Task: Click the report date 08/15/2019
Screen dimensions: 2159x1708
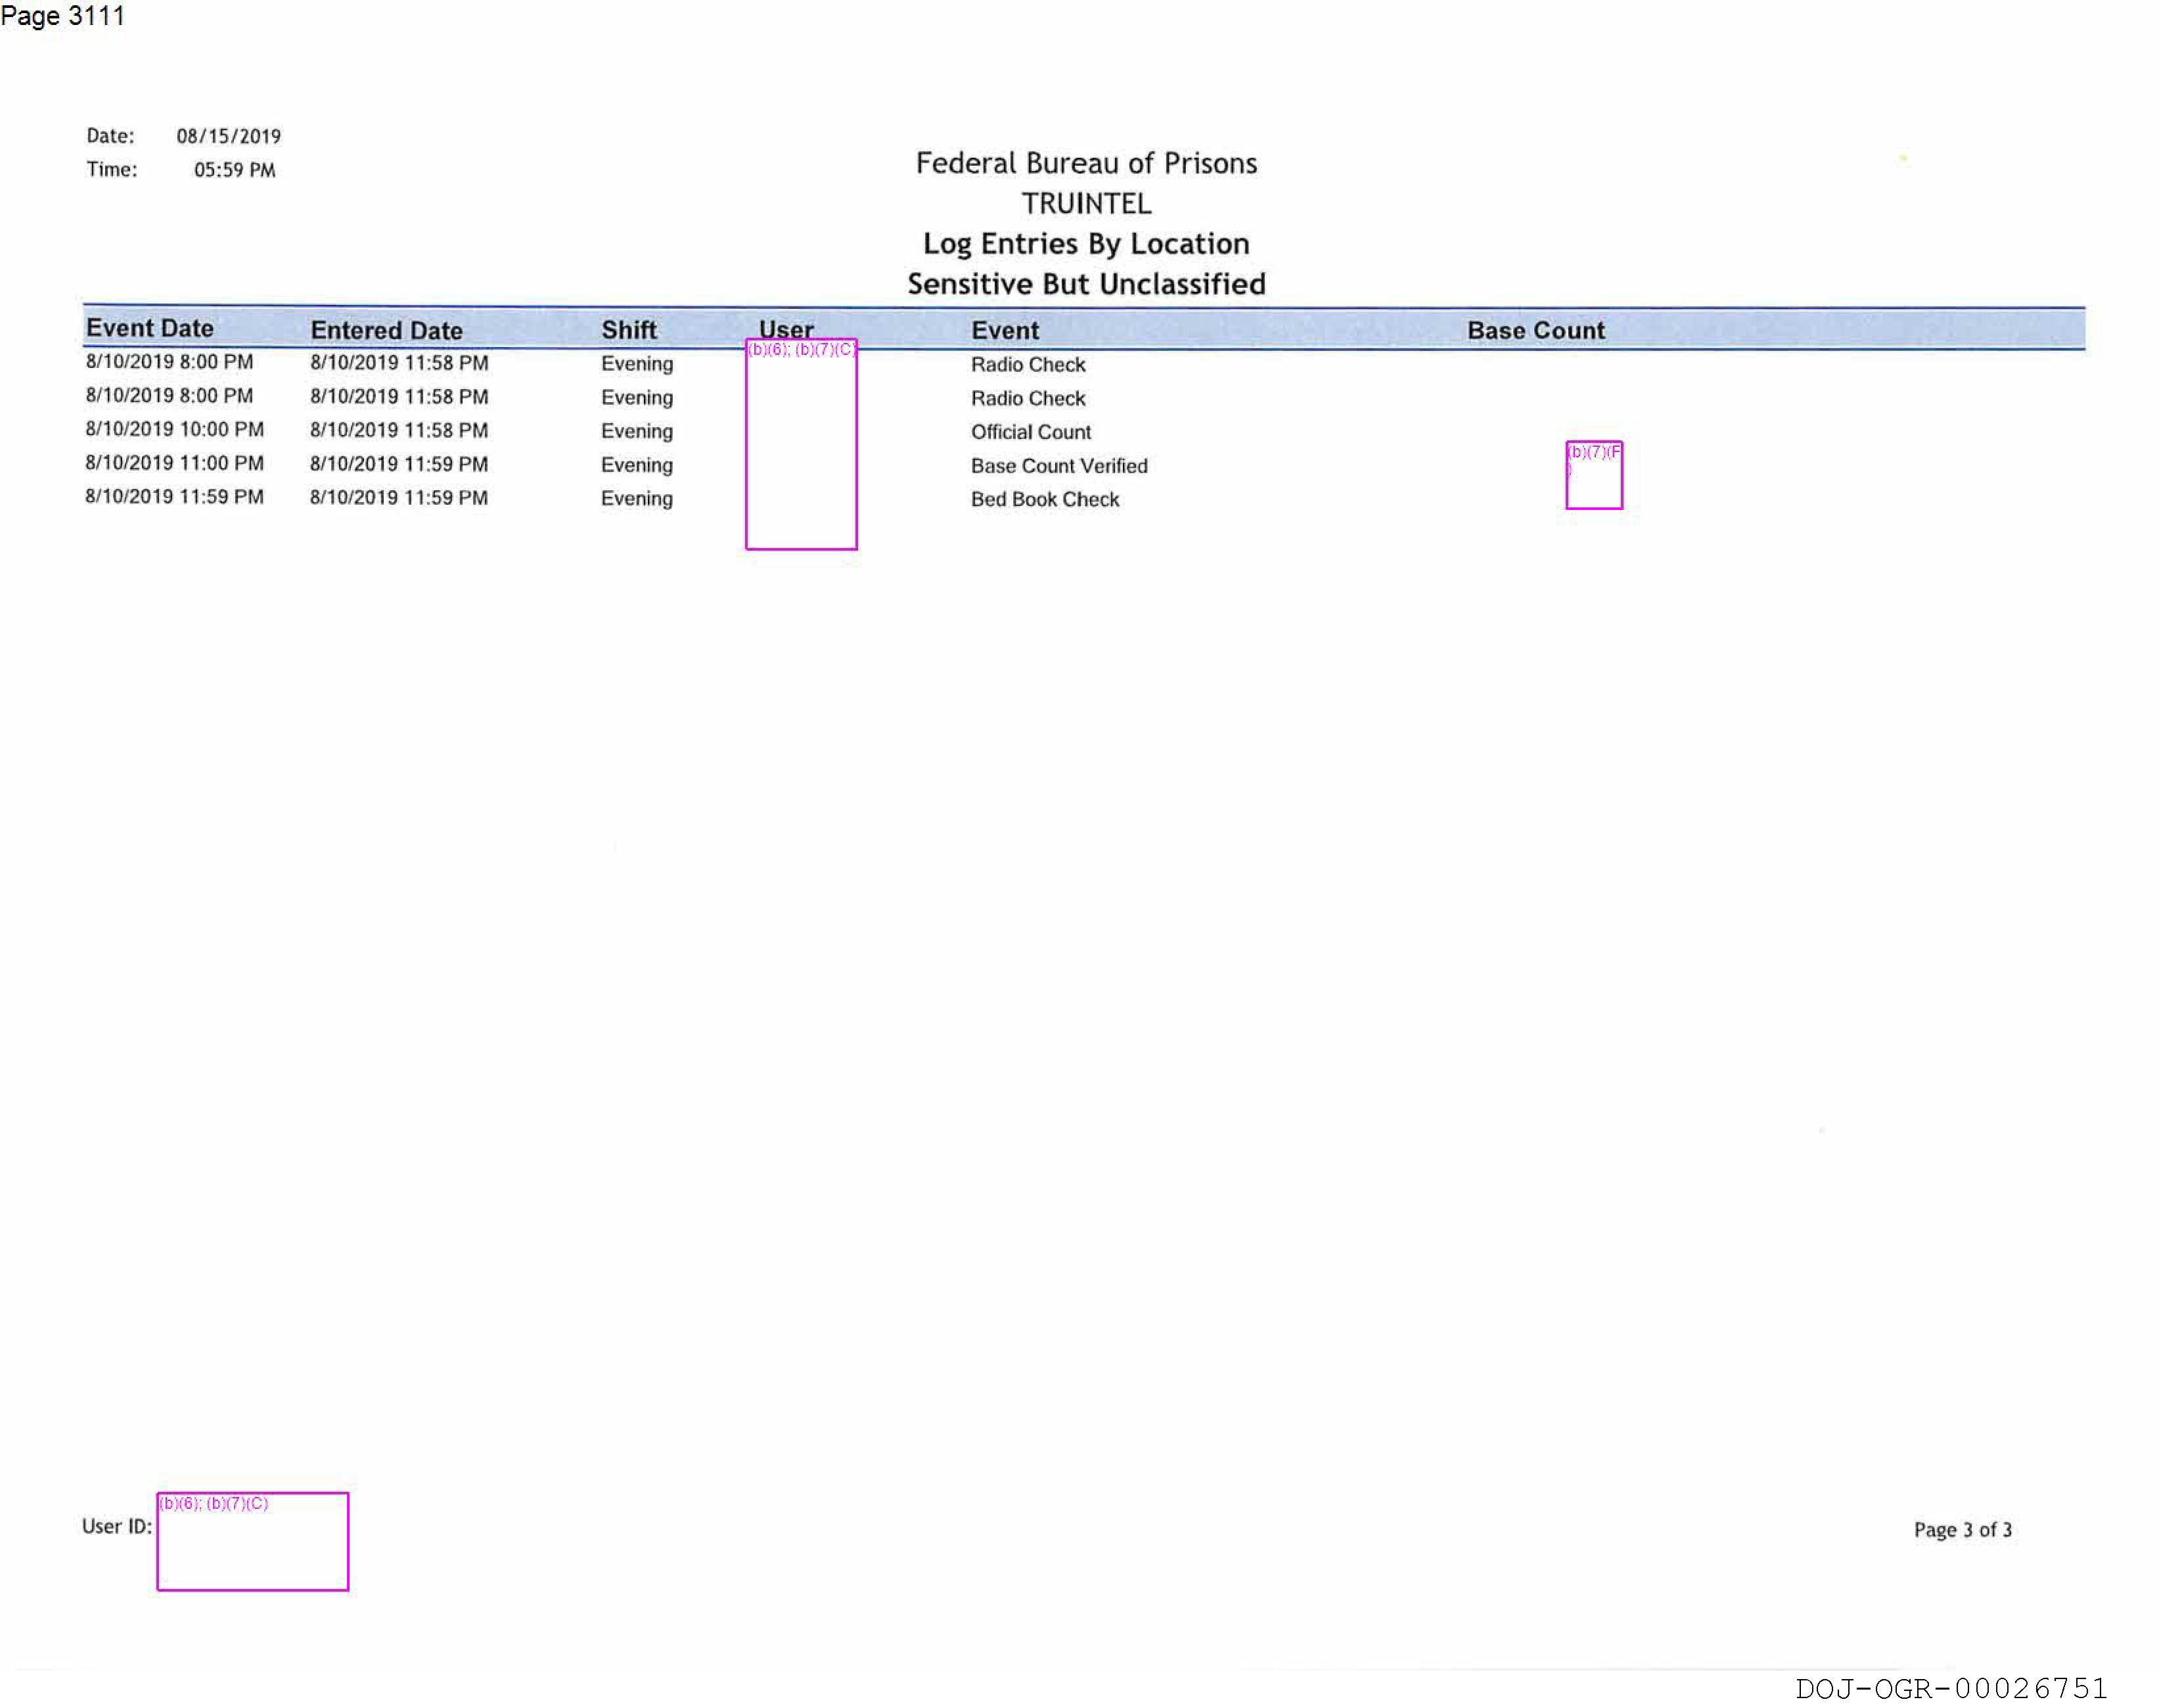Action: click(x=229, y=136)
